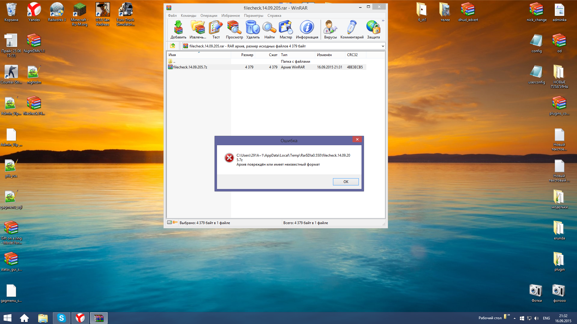The width and height of the screenshot is (577, 324).
Task: Click the Добавить (Add) toolbar icon
Action: (178, 29)
